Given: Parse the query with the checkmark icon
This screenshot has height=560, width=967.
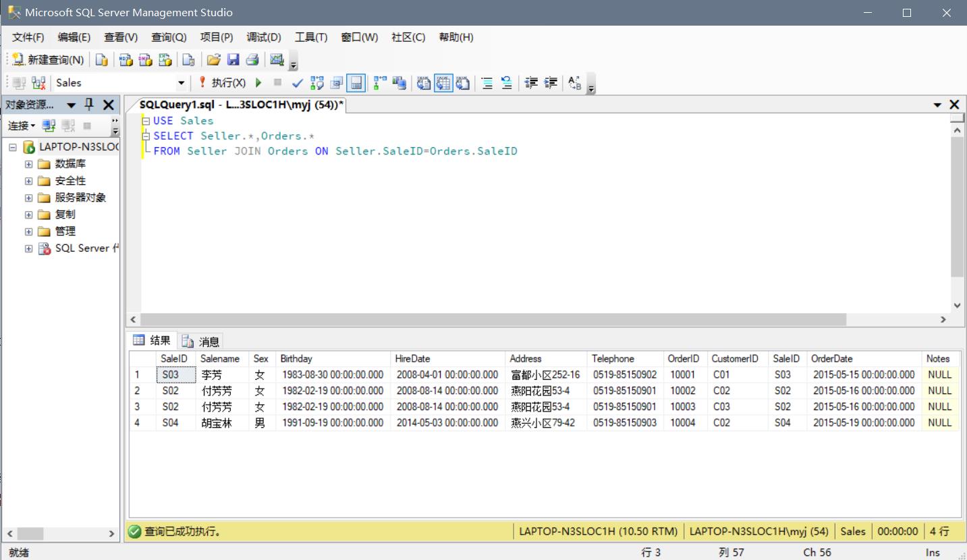Looking at the screenshot, I should (298, 83).
